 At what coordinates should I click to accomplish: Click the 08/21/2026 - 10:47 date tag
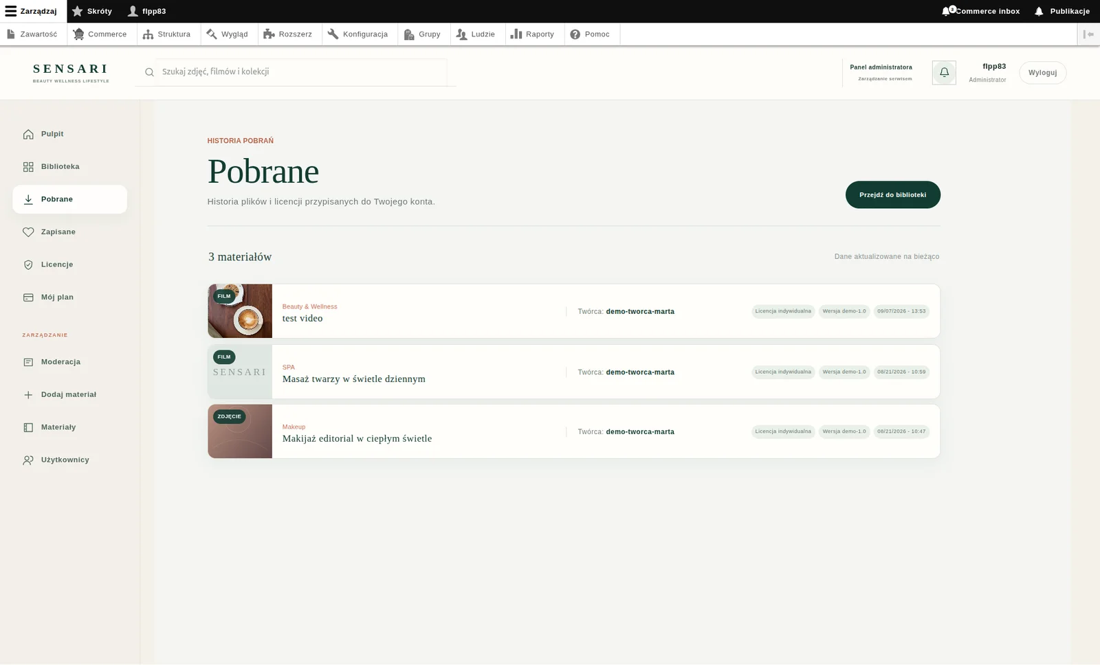[x=901, y=431]
